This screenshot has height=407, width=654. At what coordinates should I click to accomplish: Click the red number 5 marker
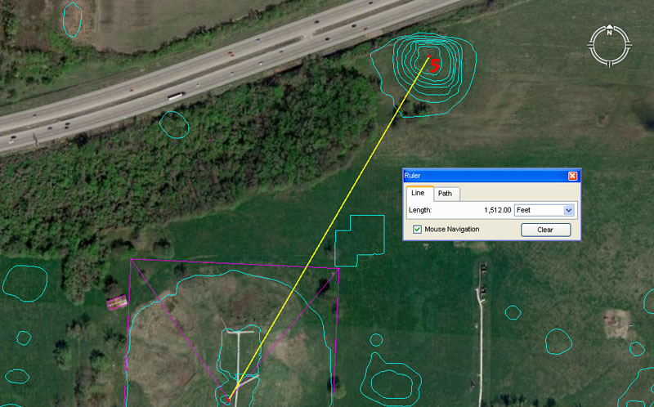click(435, 65)
